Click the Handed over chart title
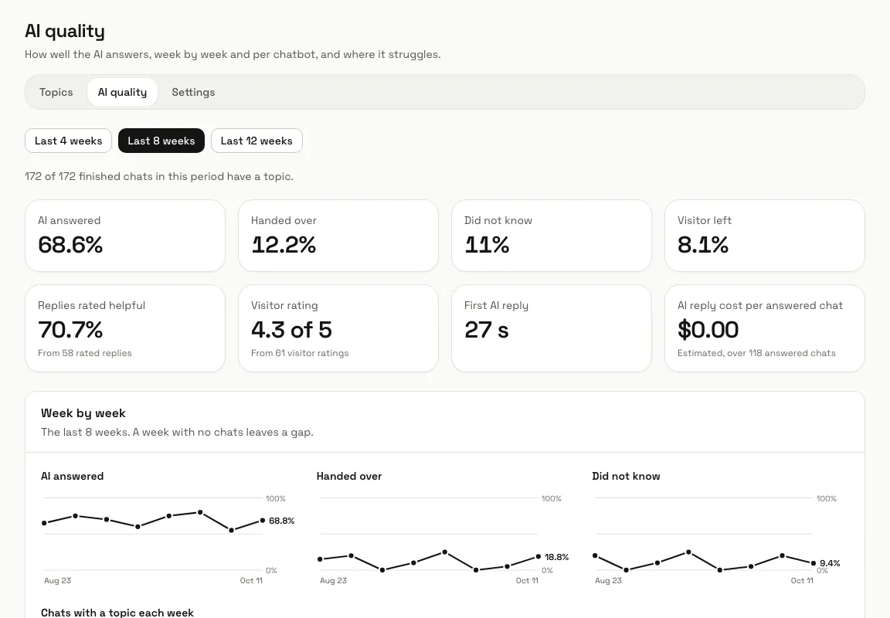 click(349, 476)
